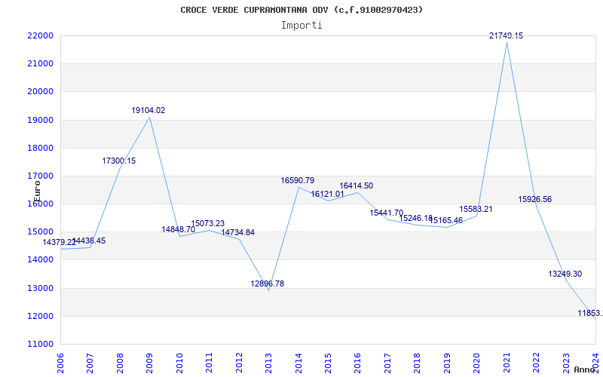
Task: Select the x-axis year 2017
Action: (387, 363)
